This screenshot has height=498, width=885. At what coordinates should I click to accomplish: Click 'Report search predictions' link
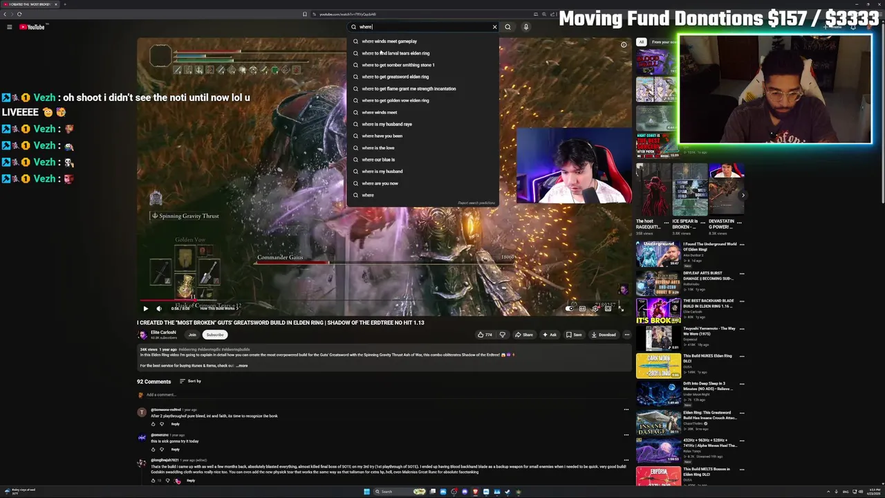476,203
